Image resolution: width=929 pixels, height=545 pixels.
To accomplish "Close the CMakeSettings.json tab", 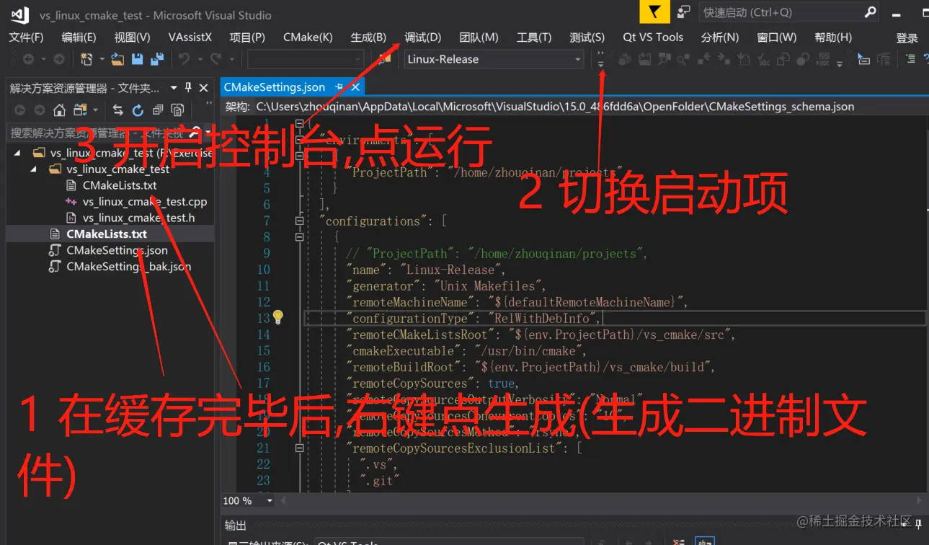I will [x=355, y=87].
